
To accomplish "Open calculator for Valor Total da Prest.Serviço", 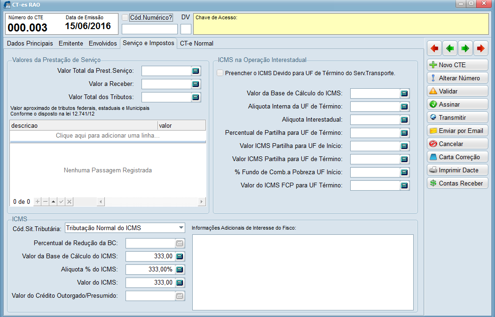I will [x=196, y=71].
